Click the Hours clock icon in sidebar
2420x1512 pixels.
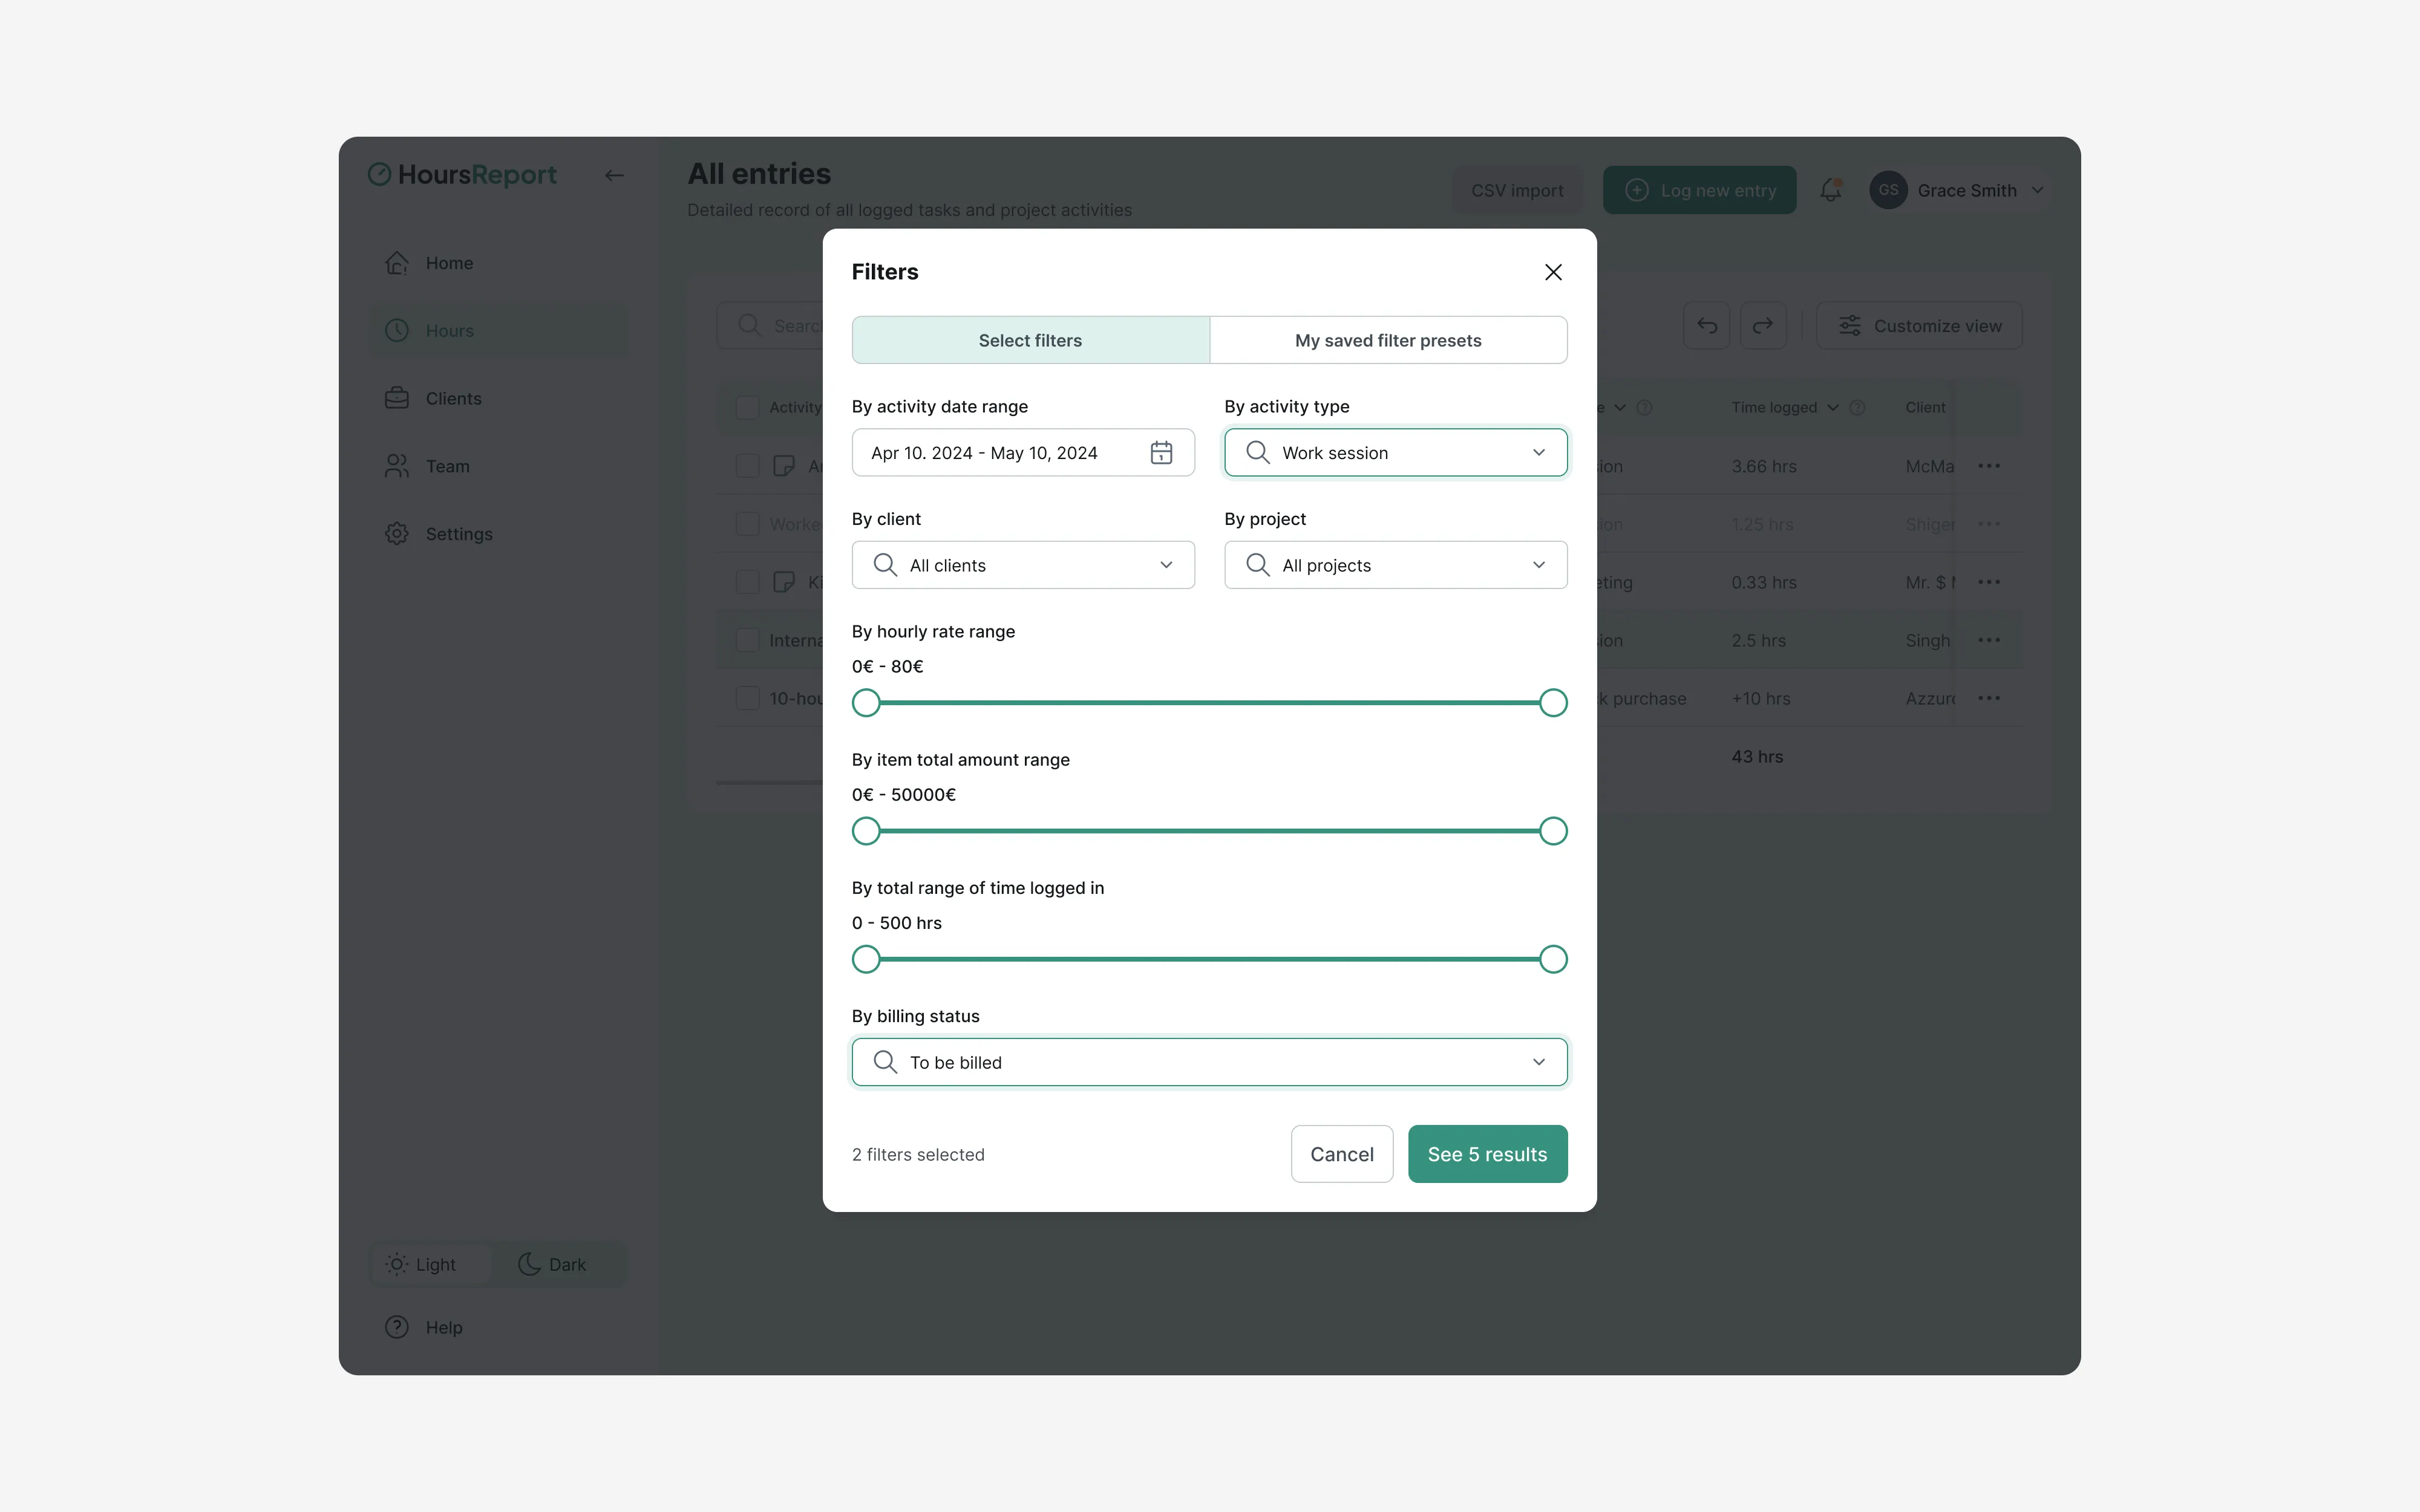(397, 331)
